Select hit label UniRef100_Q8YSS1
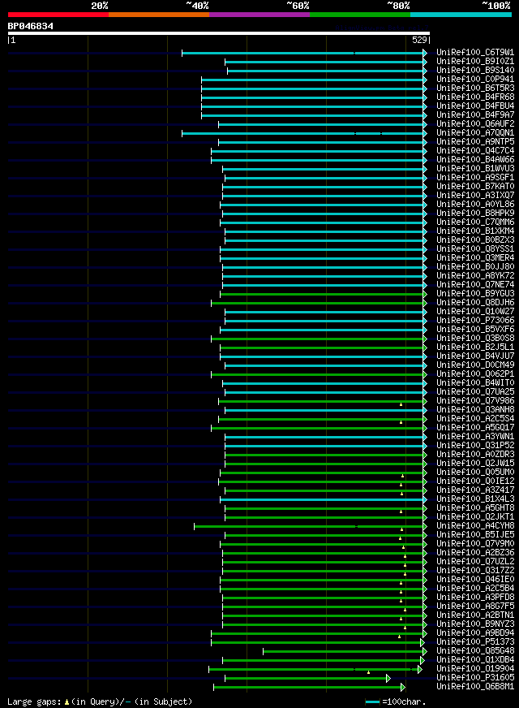 point(475,249)
